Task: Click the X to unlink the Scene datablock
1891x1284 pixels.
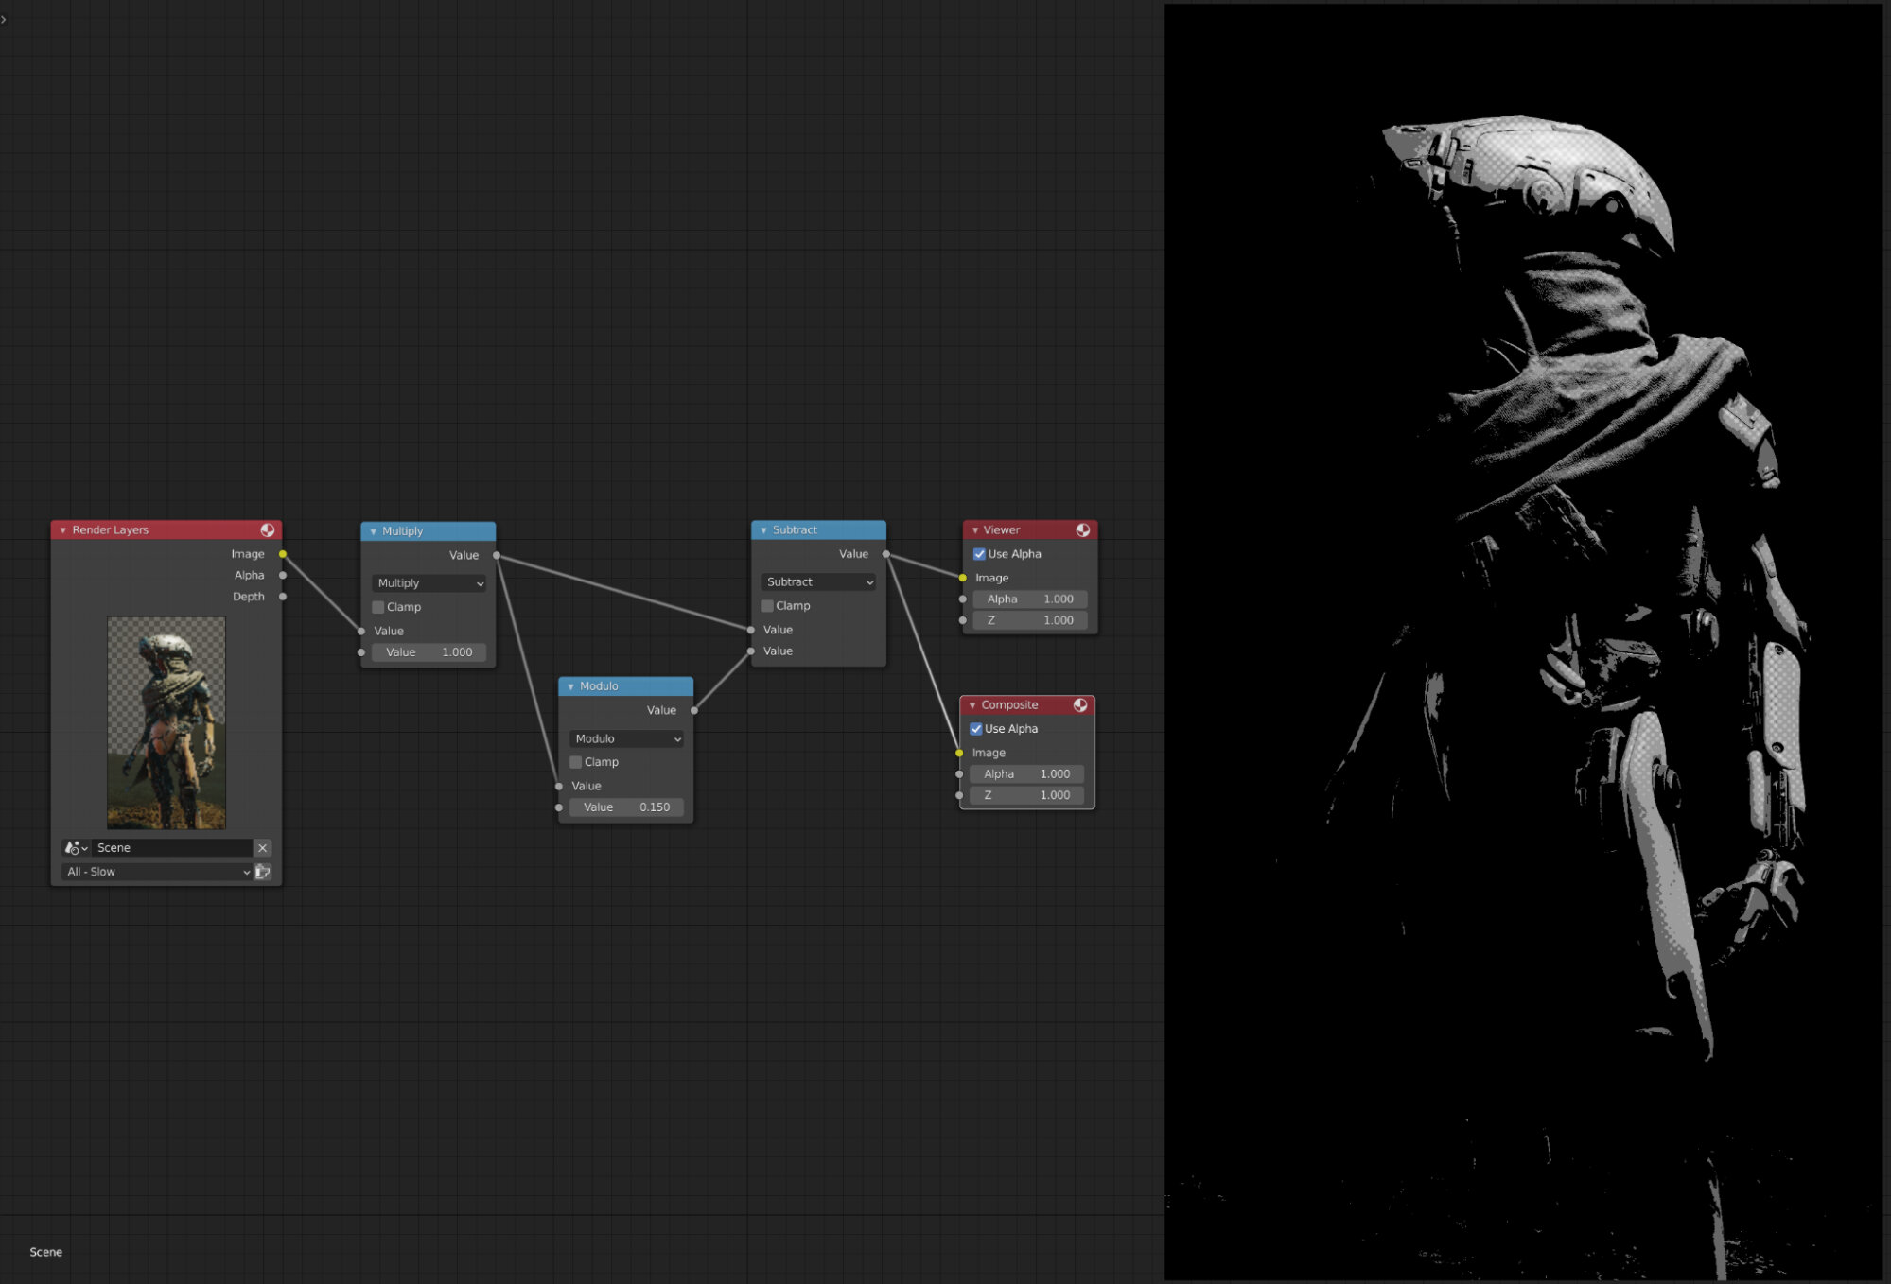Action: click(x=263, y=847)
